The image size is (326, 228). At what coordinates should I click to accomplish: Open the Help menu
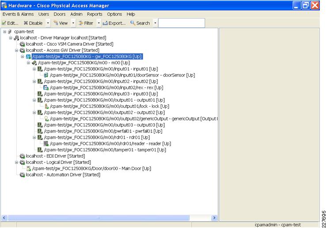pyautogui.click(x=131, y=14)
